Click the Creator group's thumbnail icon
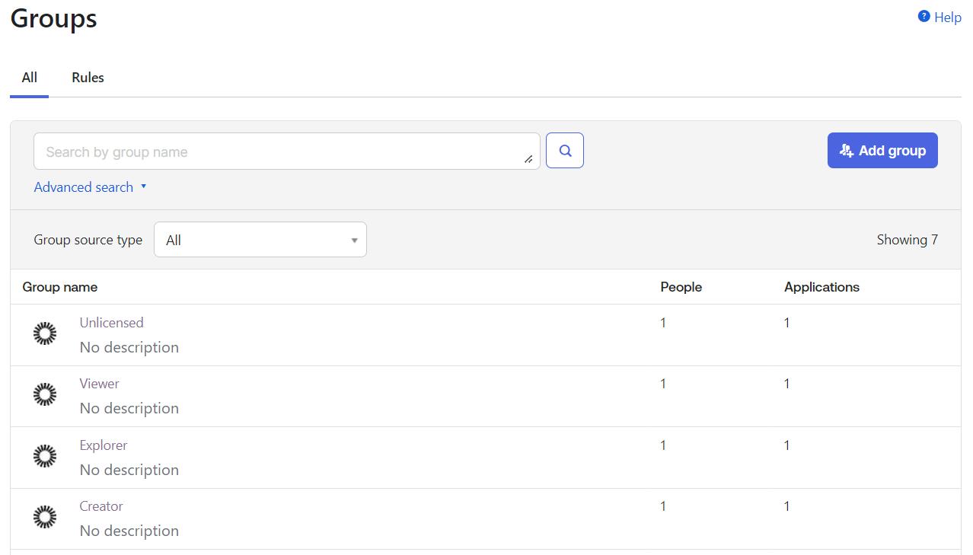 click(x=44, y=517)
